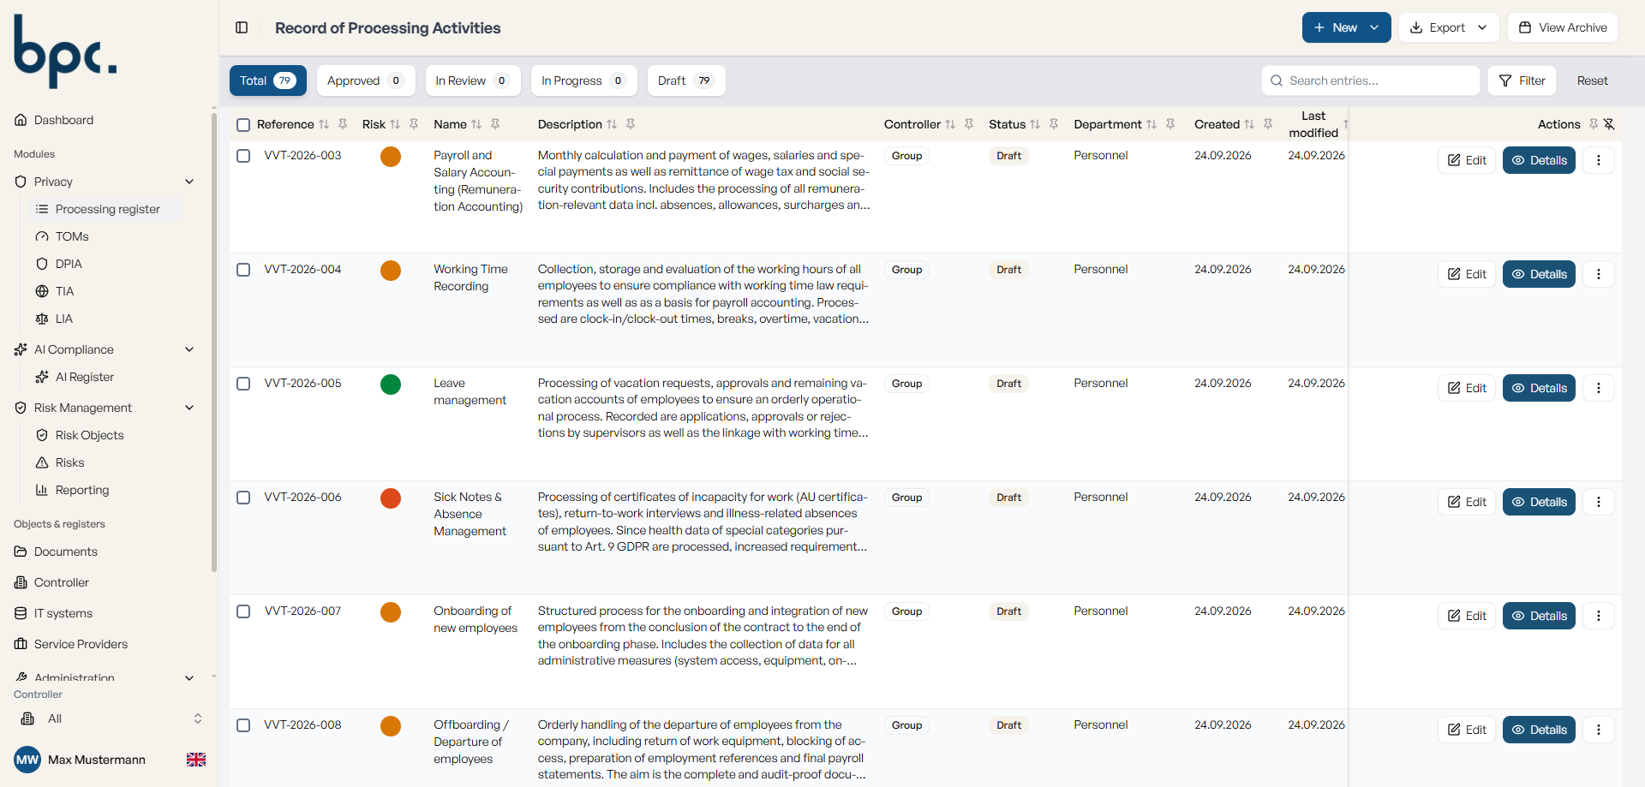The image size is (1645, 787).
Task: Collapse the Privacy module section
Action: tap(189, 182)
